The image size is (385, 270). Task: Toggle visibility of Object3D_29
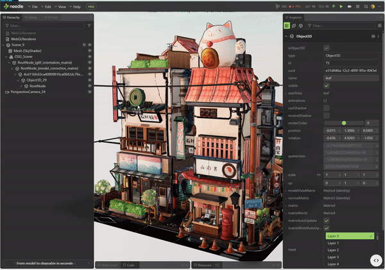(x=90, y=80)
